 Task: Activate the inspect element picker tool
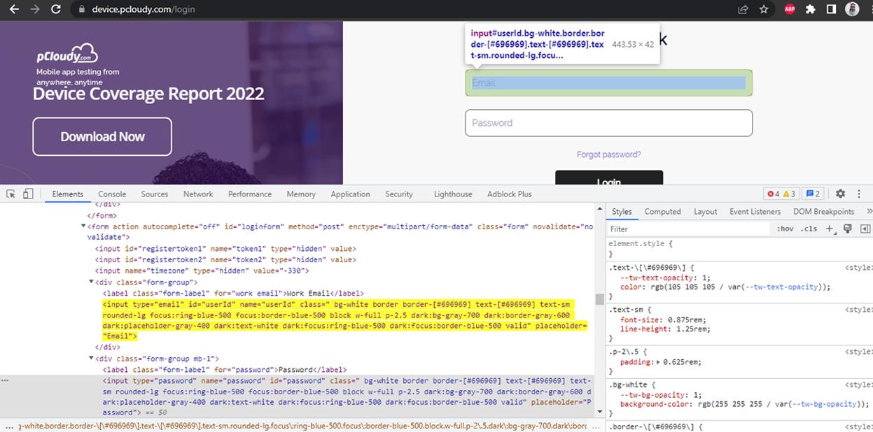(x=11, y=194)
